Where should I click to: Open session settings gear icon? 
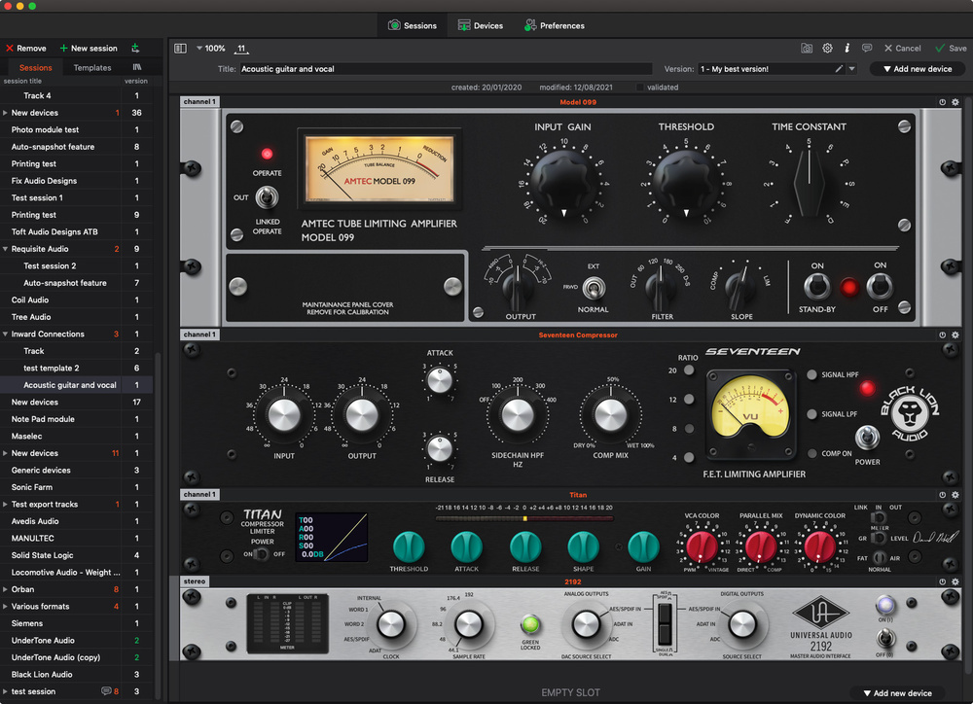pos(827,48)
